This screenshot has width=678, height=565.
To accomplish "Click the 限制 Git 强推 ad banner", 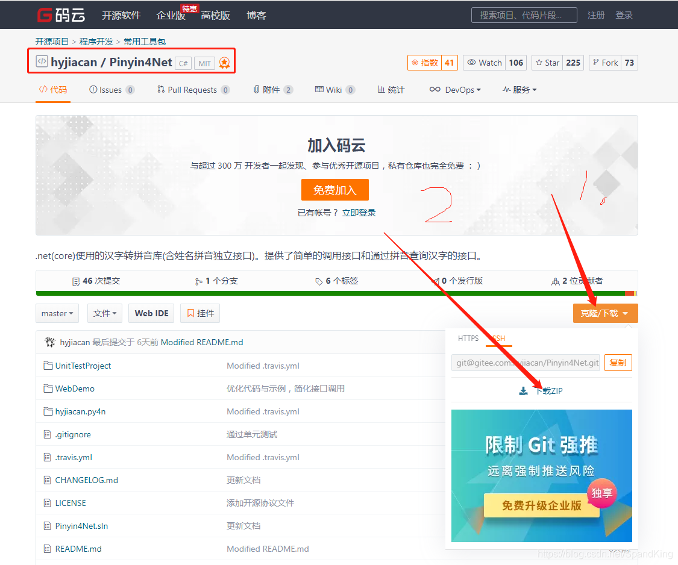I will (542, 475).
